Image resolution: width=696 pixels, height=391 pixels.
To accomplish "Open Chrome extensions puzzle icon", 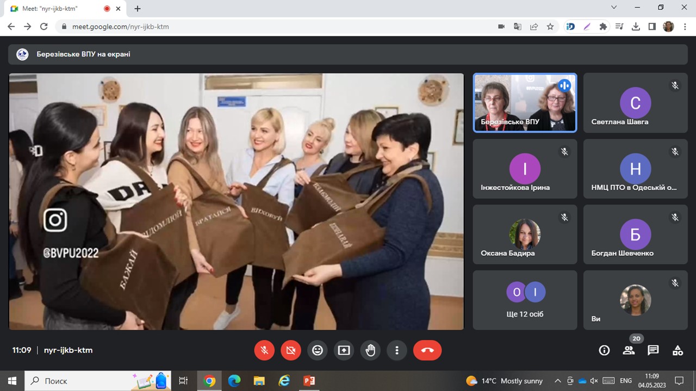I will pyautogui.click(x=603, y=27).
